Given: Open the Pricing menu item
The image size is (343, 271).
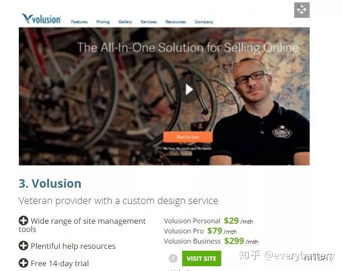Looking at the screenshot, I should pos(103,22).
